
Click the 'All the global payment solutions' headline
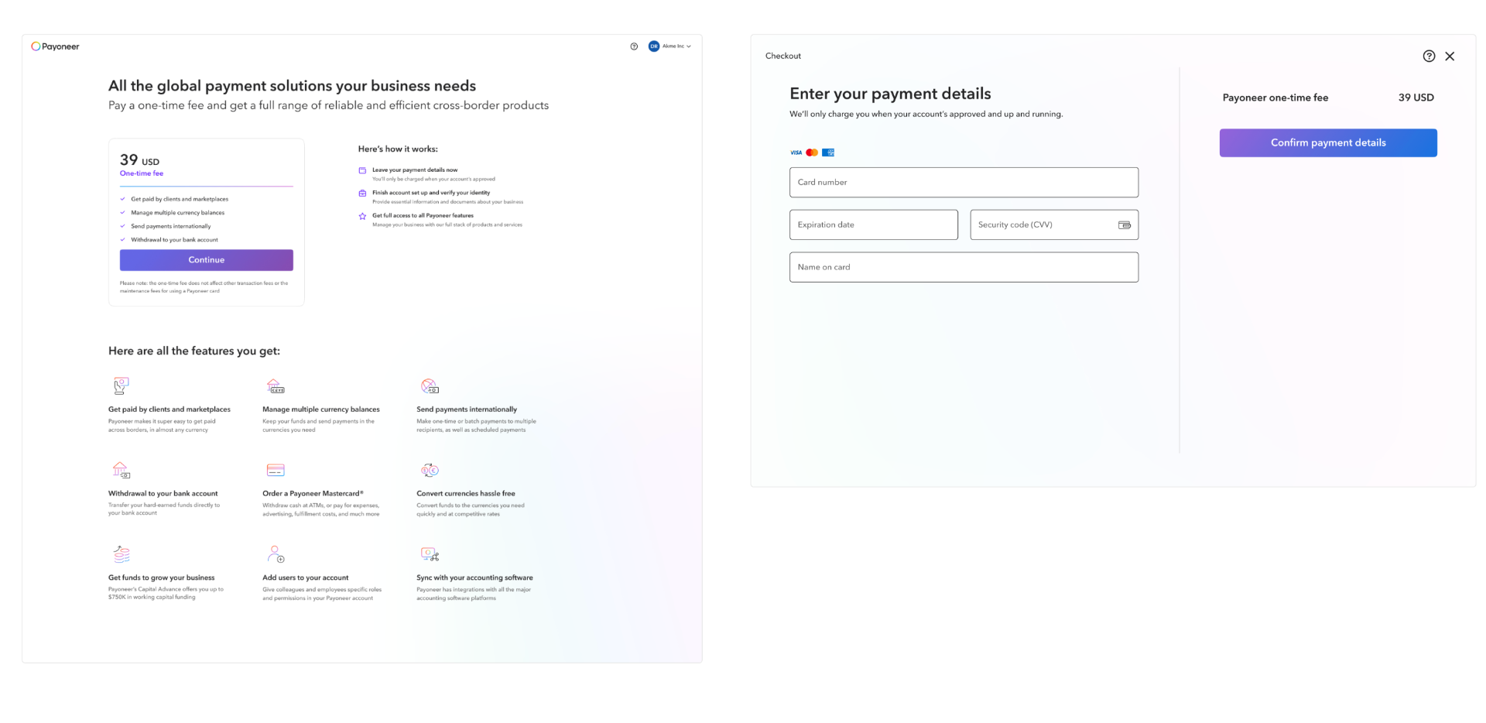[x=293, y=86]
